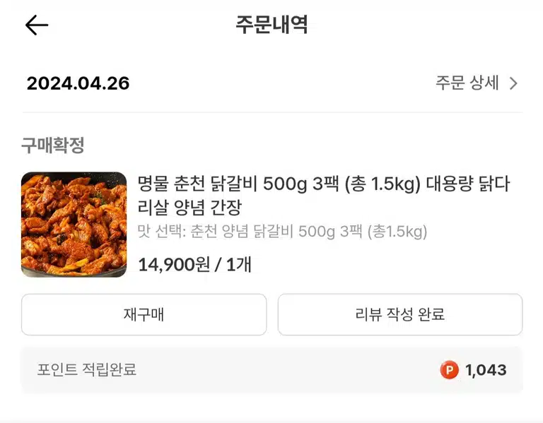Go back using the left arrow icon
Image resolution: width=543 pixels, height=423 pixels.
click(37, 25)
